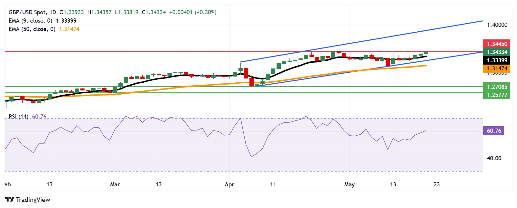The height and width of the screenshot is (208, 517).
Task: Click the red 1.34450 price label
Action: (x=497, y=44)
